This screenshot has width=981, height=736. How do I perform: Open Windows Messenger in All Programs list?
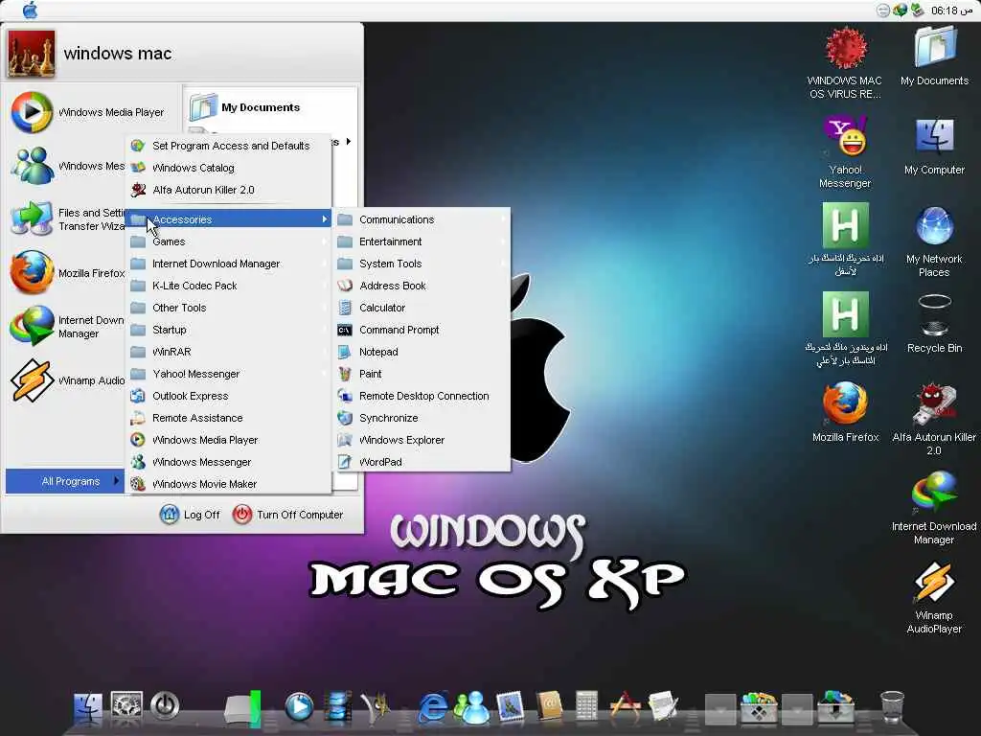(229, 462)
